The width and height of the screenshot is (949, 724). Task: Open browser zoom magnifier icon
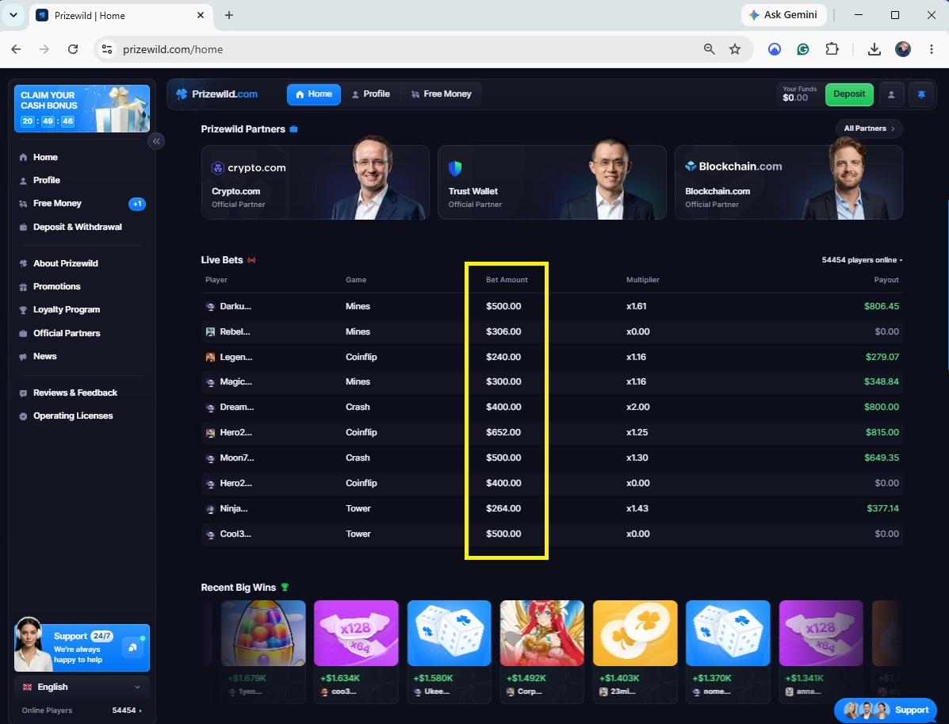[710, 50]
